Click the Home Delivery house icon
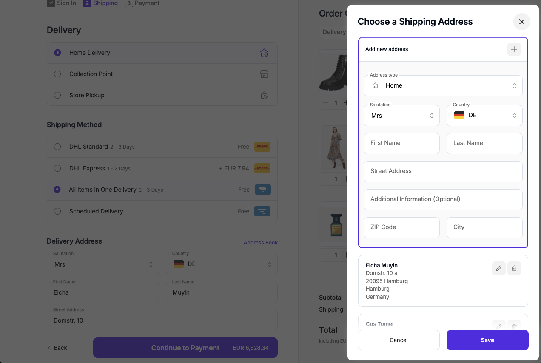The image size is (541, 363). click(x=264, y=53)
